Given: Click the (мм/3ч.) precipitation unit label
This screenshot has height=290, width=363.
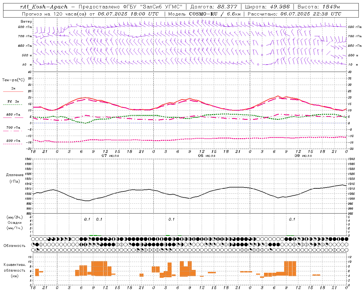Looking at the screenshot, I should pyautogui.click(x=15, y=217).
